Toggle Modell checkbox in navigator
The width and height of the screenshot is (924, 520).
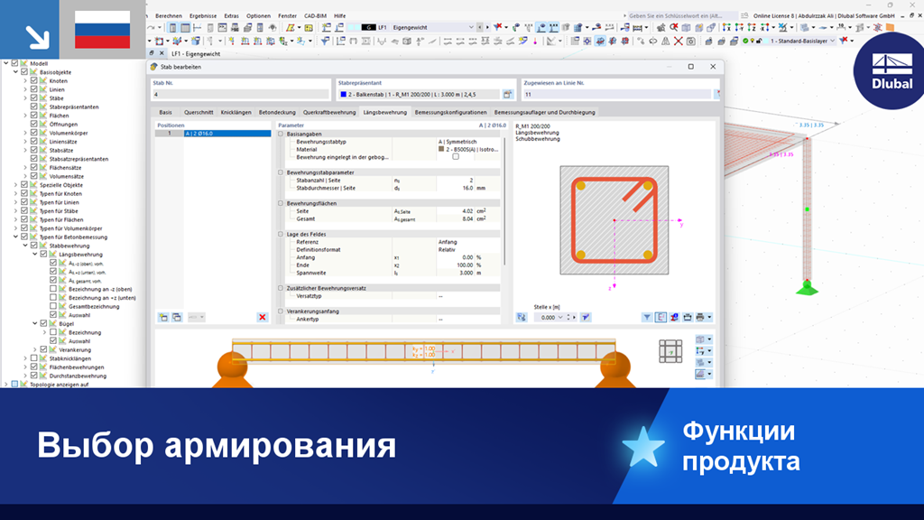[x=15, y=63]
